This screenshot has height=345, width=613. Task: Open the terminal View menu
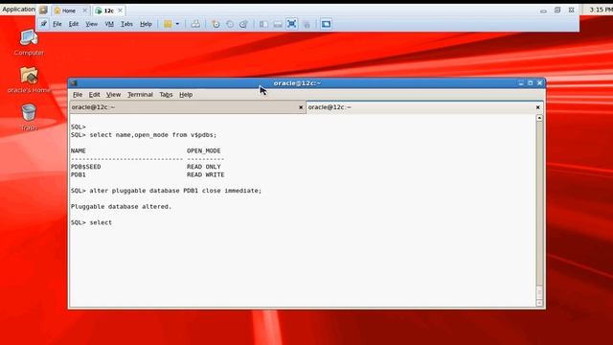(113, 94)
